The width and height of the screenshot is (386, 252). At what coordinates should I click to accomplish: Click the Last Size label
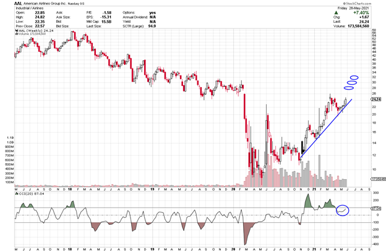pyautogui.click(x=94, y=26)
